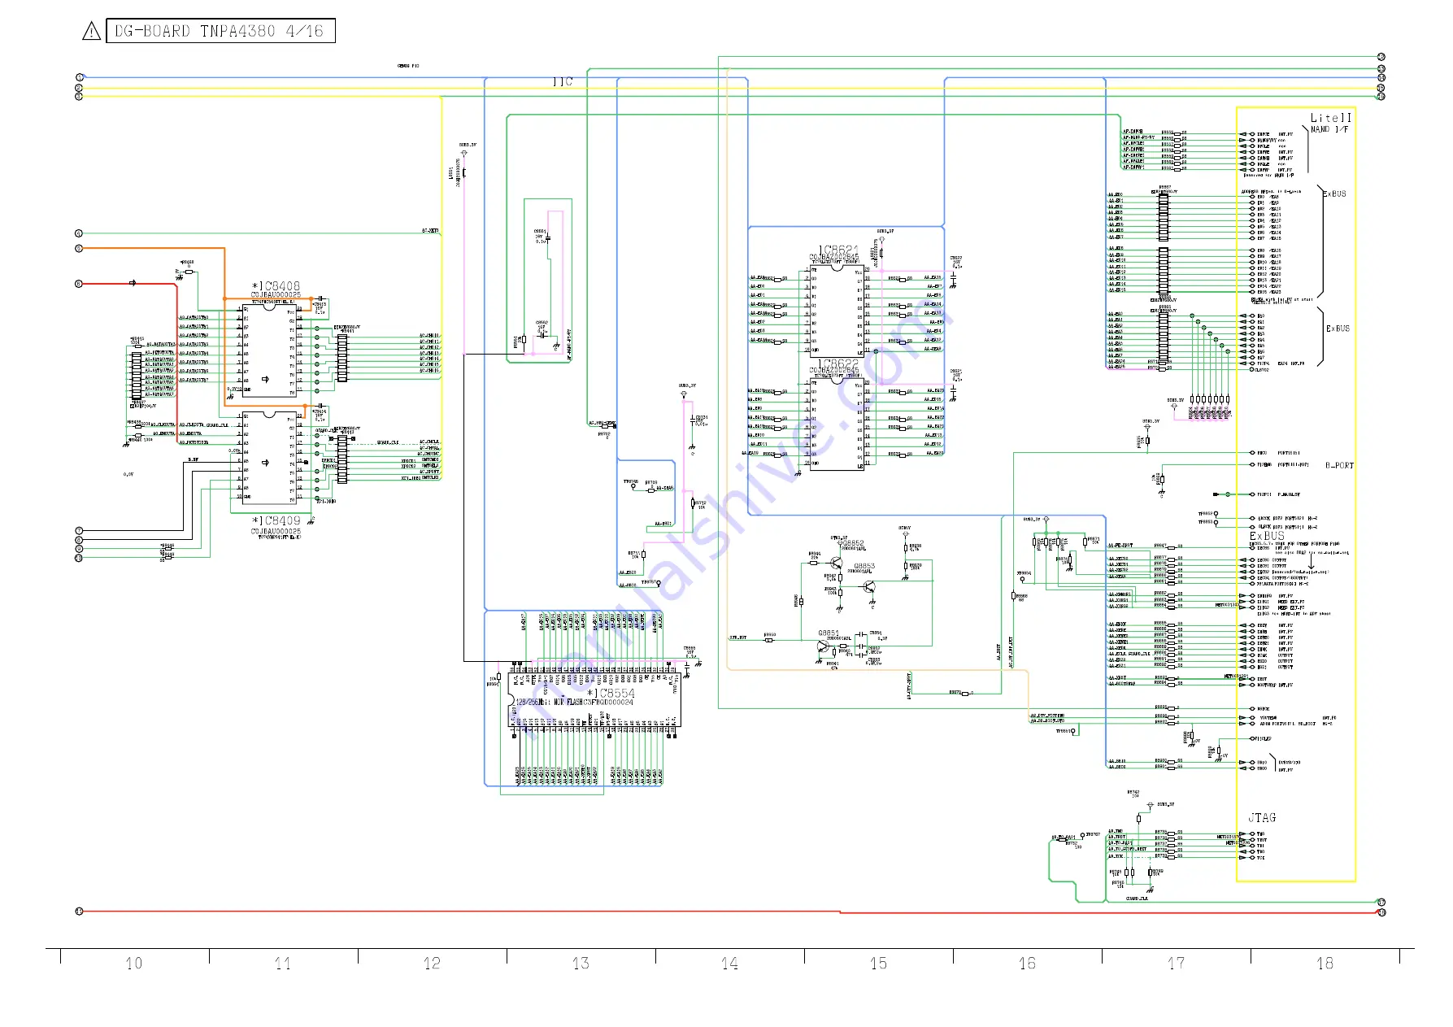Click column number 13 on bottom ruler

click(x=581, y=964)
